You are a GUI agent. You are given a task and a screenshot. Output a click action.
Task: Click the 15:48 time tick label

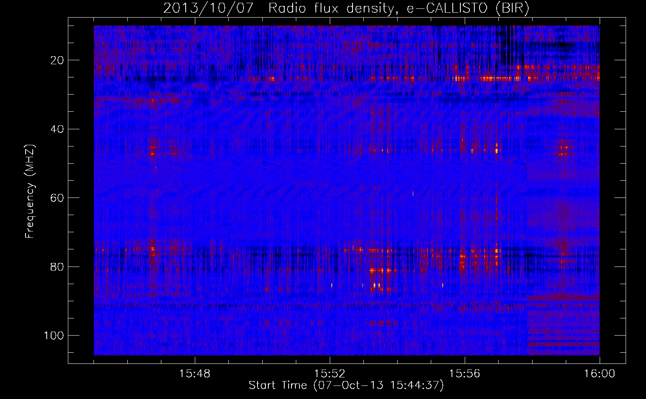click(195, 374)
